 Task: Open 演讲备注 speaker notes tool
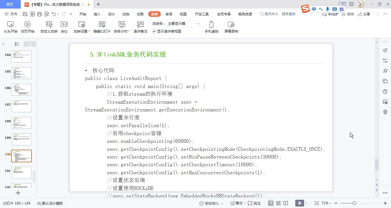[140, 27]
